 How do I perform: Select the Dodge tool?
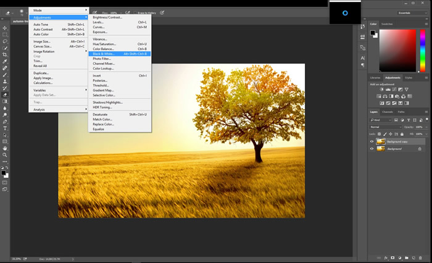pyautogui.click(x=5, y=115)
